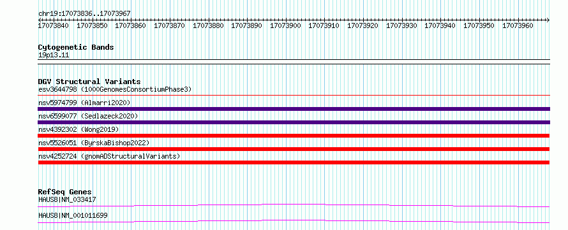Click ruler position 17073900
This screenshot has width=568, height=230.
(x=285, y=25)
